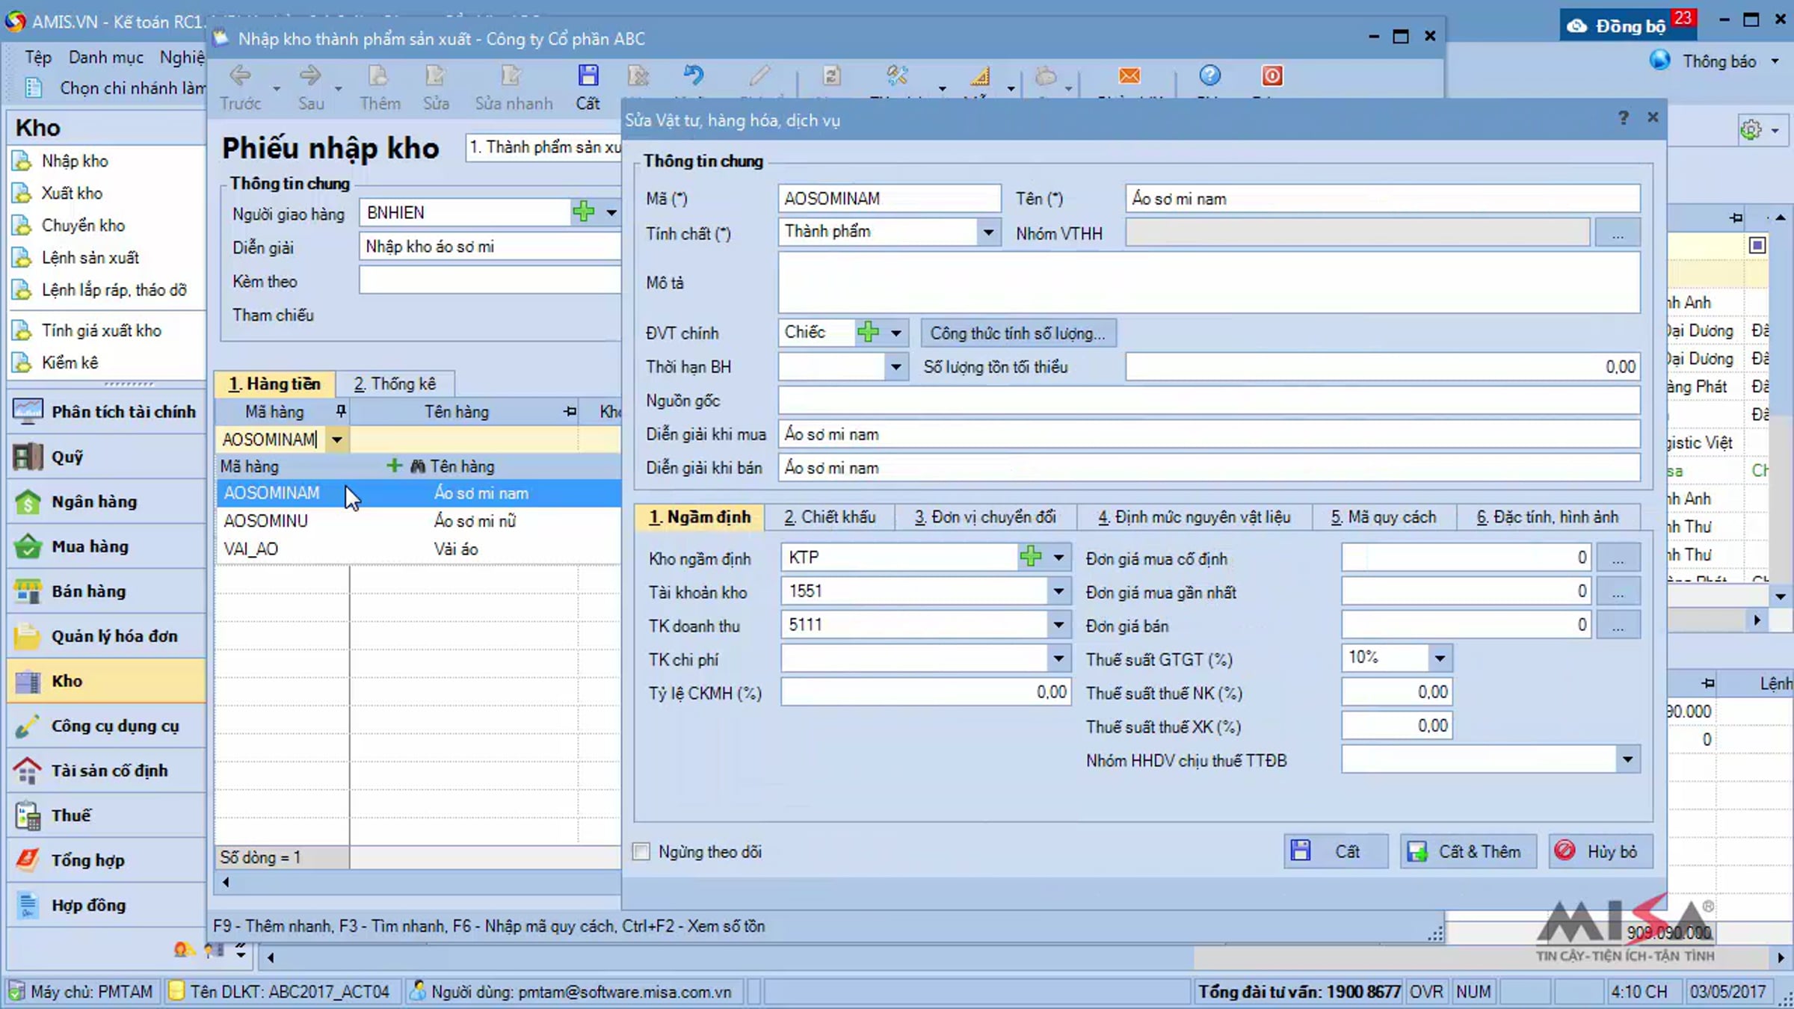This screenshot has height=1009, width=1794.
Task: Open 5. Mã quy cách tab
Action: [x=1384, y=517]
